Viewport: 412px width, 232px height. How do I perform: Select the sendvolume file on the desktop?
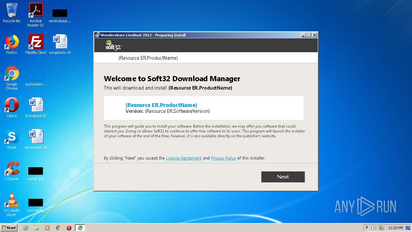[60, 15]
